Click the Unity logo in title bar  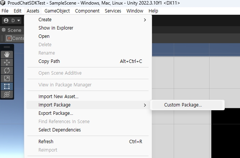coord(3,3)
